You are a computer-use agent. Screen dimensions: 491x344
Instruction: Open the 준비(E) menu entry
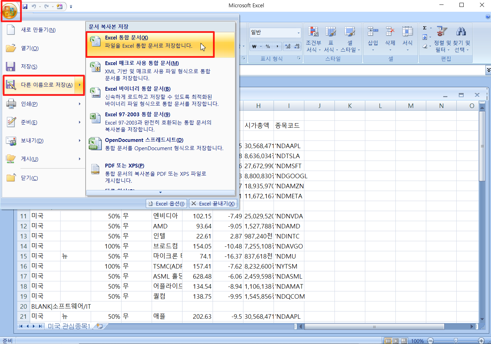tap(43, 122)
